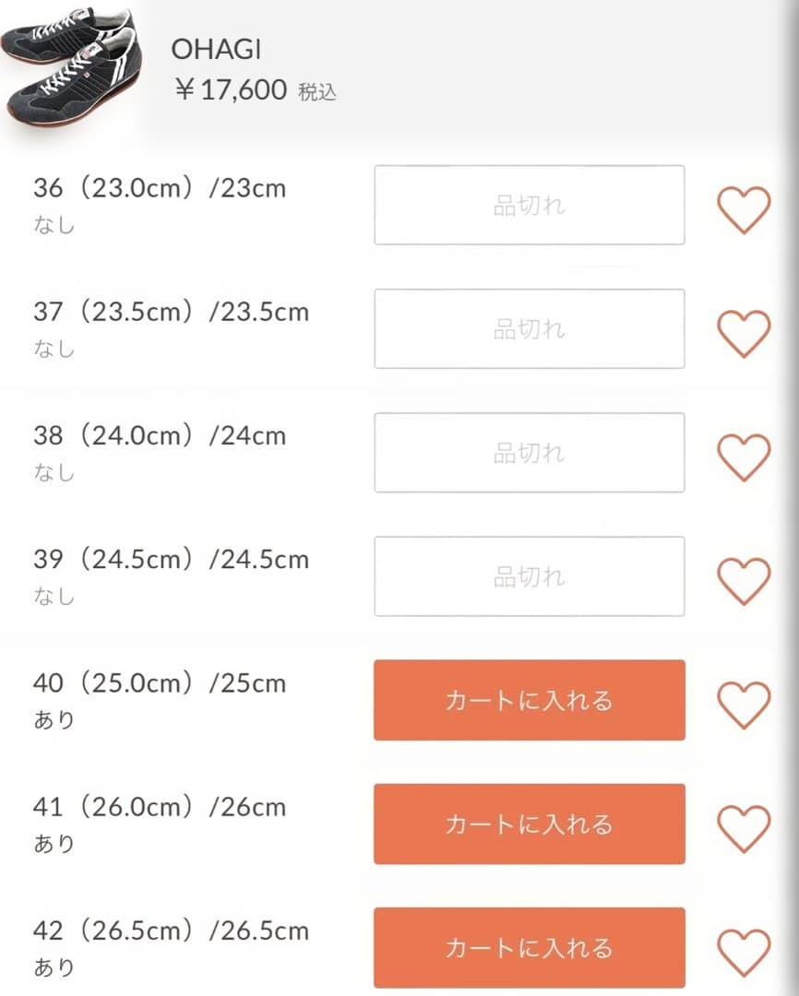Add size 42 (26.5cm) to the cart

pos(529,947)
